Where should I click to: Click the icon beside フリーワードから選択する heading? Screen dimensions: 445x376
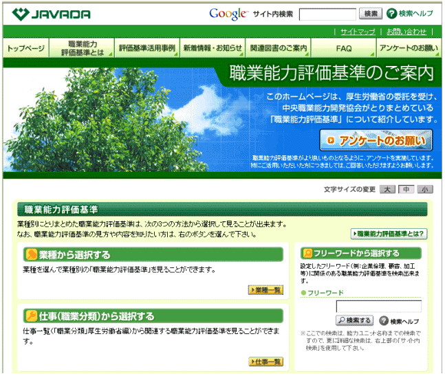[x=307, y=254]
